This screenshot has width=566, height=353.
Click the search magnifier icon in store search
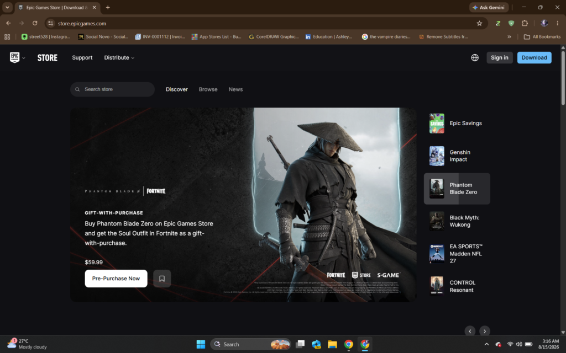pyautogui.click(x=77, y=89)
